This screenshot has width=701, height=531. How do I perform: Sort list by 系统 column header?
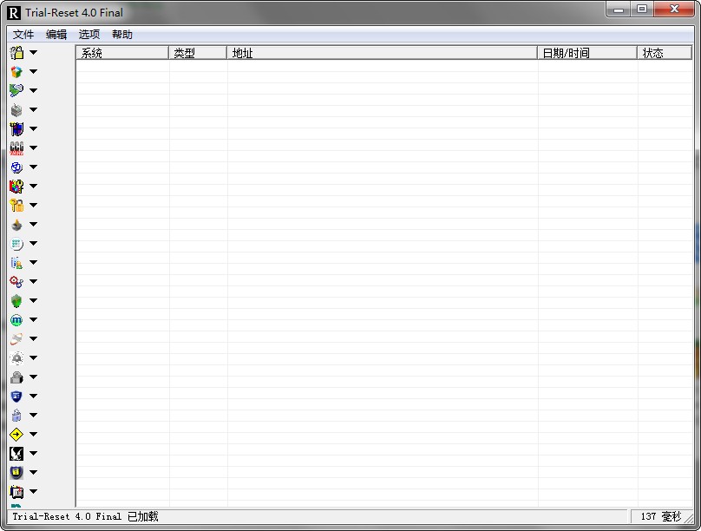[x=122, y=53]
